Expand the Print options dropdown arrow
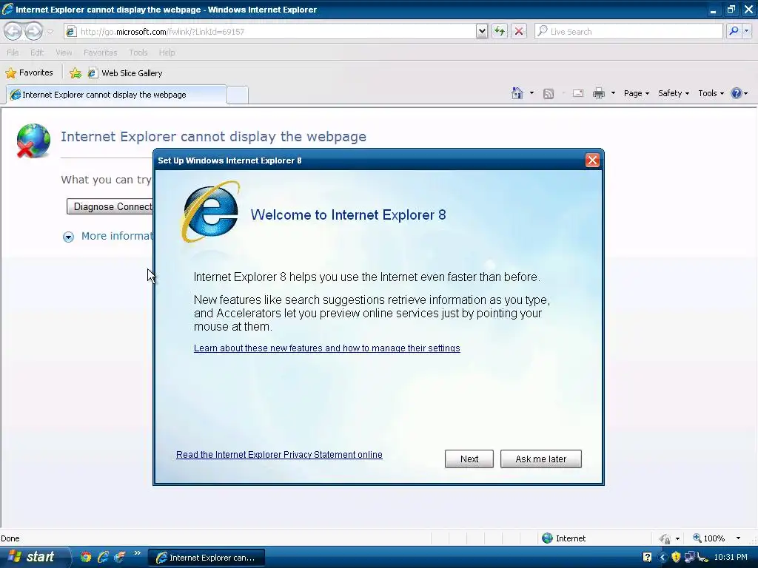 pos(613,93)
